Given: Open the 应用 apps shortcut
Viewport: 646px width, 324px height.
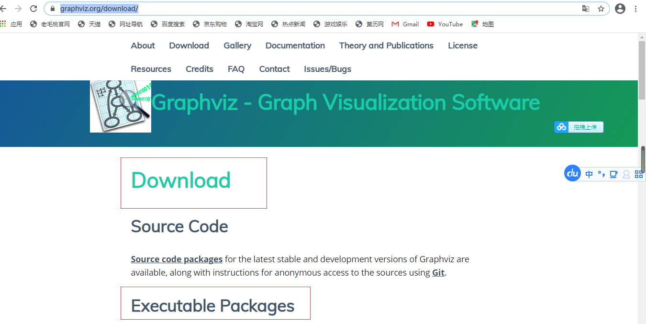Looking at the screenshot, I should [x=11, y=24].
